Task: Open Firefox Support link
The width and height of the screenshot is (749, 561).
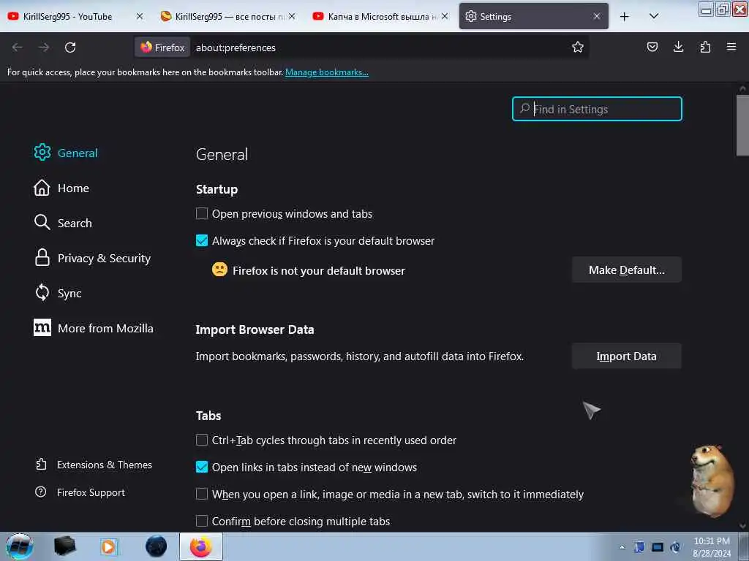Action: click(80, 492)
